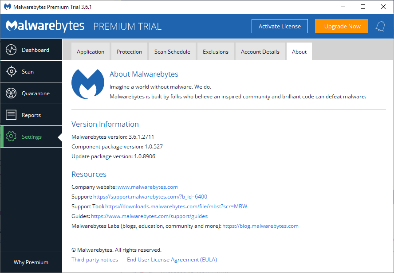Image resolution: width=394 pixels, height=273 pixels.
Task: Click the Malwarebytes logo in the header
Action: point(45,26)
